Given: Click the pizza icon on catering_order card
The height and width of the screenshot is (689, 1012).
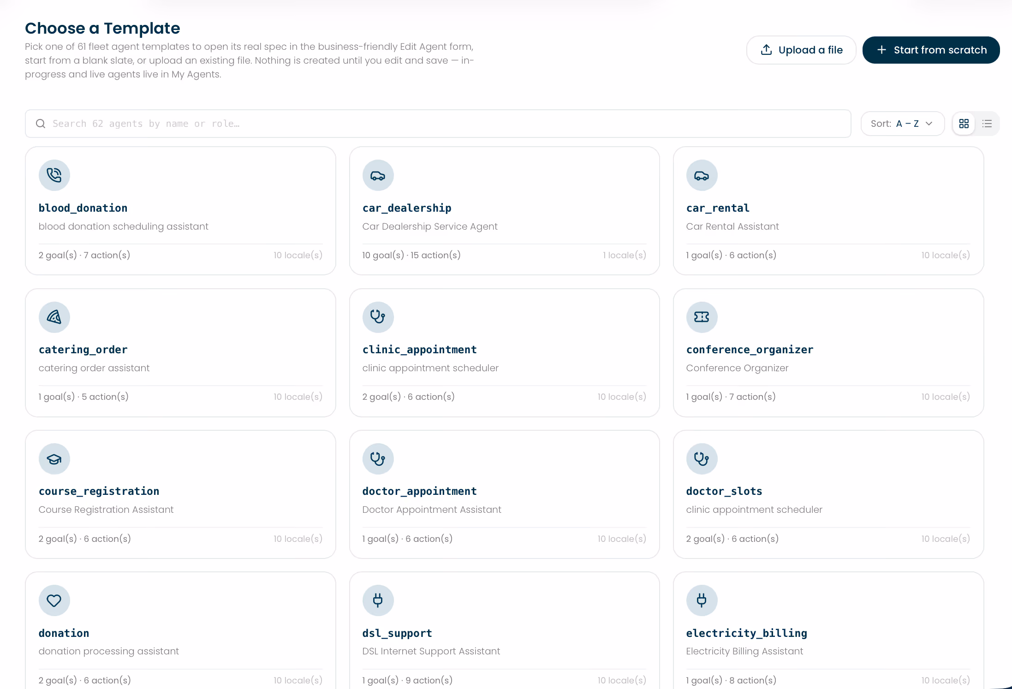Looking at the screenshot, I should 54,317.
